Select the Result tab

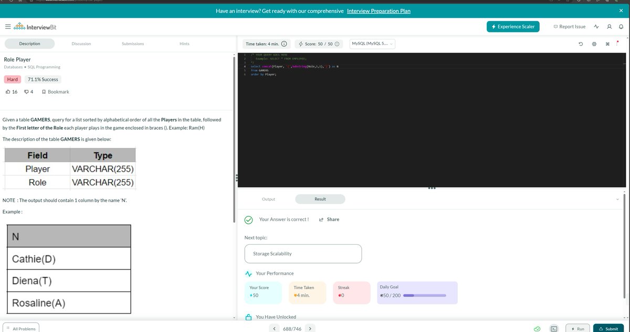pyautogui.click(x=320, y=199)
